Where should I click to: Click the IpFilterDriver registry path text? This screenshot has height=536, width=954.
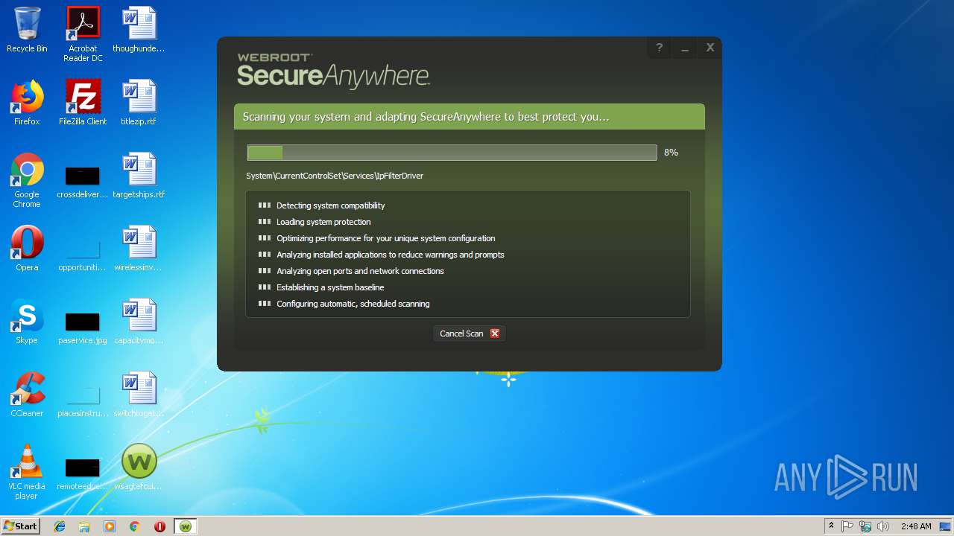pyautogui.click(x=335, y=176)
